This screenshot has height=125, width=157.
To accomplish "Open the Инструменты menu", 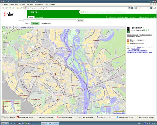I will (x=39, y=4).
